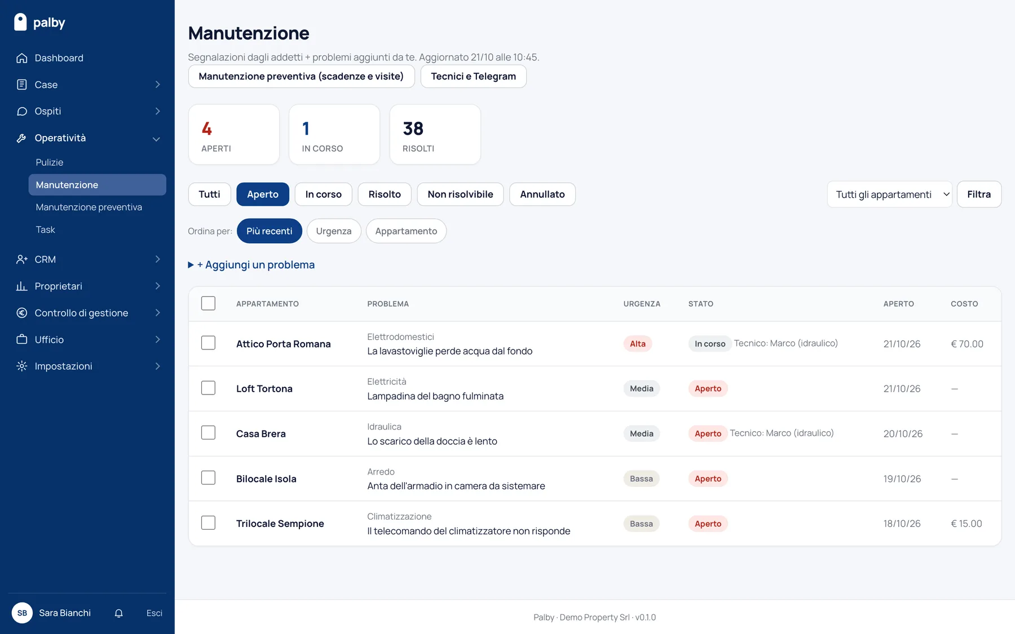Open Dashboard via its house icon

click(22, 58)
